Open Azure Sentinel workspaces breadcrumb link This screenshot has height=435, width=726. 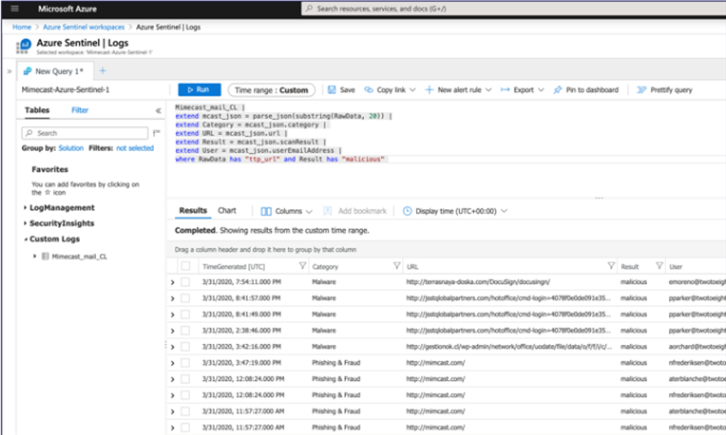coord(71,27)
